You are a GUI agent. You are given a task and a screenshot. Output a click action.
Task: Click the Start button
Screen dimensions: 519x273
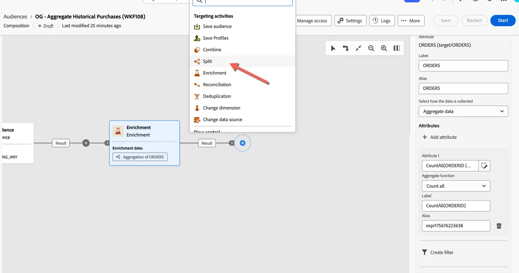(503, 20)
